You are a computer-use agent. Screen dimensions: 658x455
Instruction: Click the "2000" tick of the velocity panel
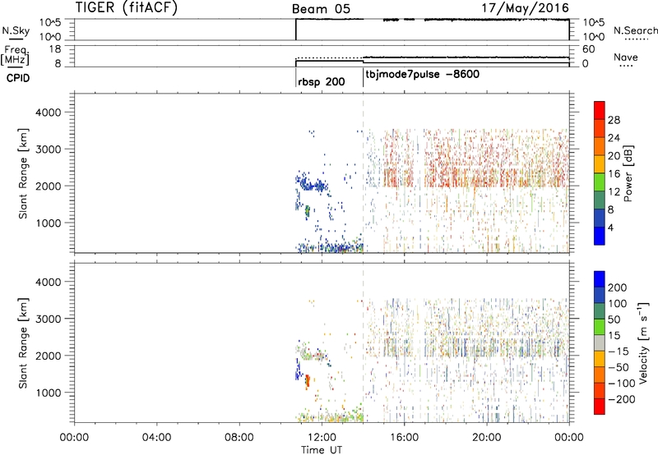tap(48, 356)
